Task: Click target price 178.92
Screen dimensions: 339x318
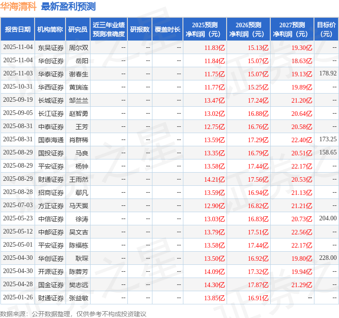Action: tap(328, 74)
